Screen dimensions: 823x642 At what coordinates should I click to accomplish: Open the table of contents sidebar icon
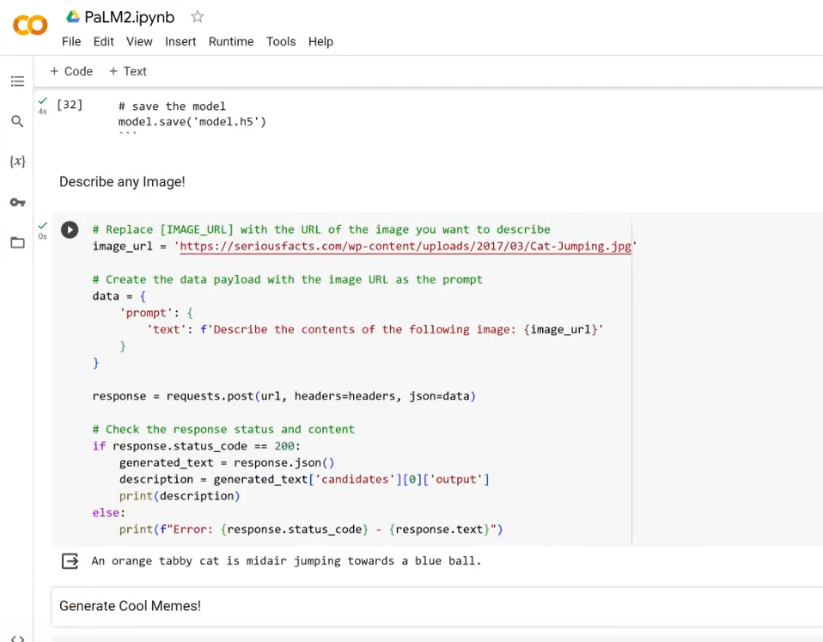click(17, 81)
